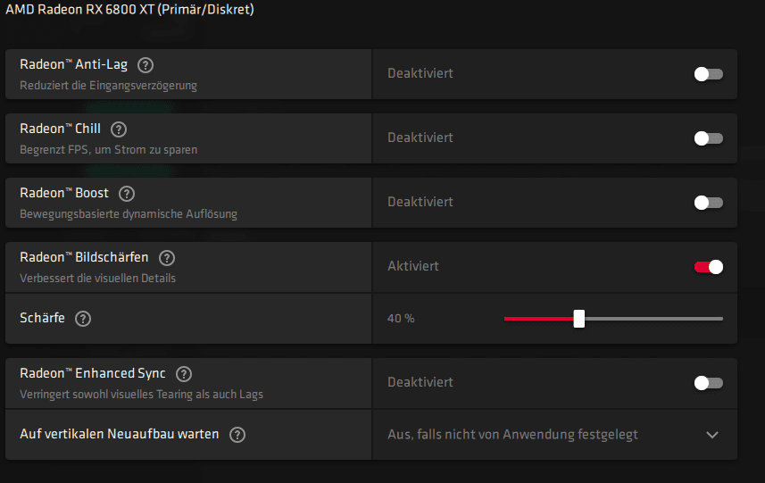The width and height of the screenshot is (765, 483).
Task: Expand the vertical refresh wait dropdown chevron
Action: pyautogui.click(x=712, y=435)
